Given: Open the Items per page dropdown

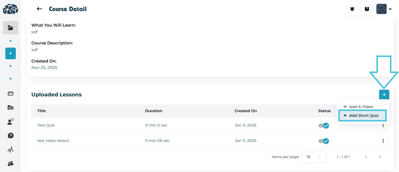Looking at the screenshot, I should pyautogui.click(x=314, y=157).
